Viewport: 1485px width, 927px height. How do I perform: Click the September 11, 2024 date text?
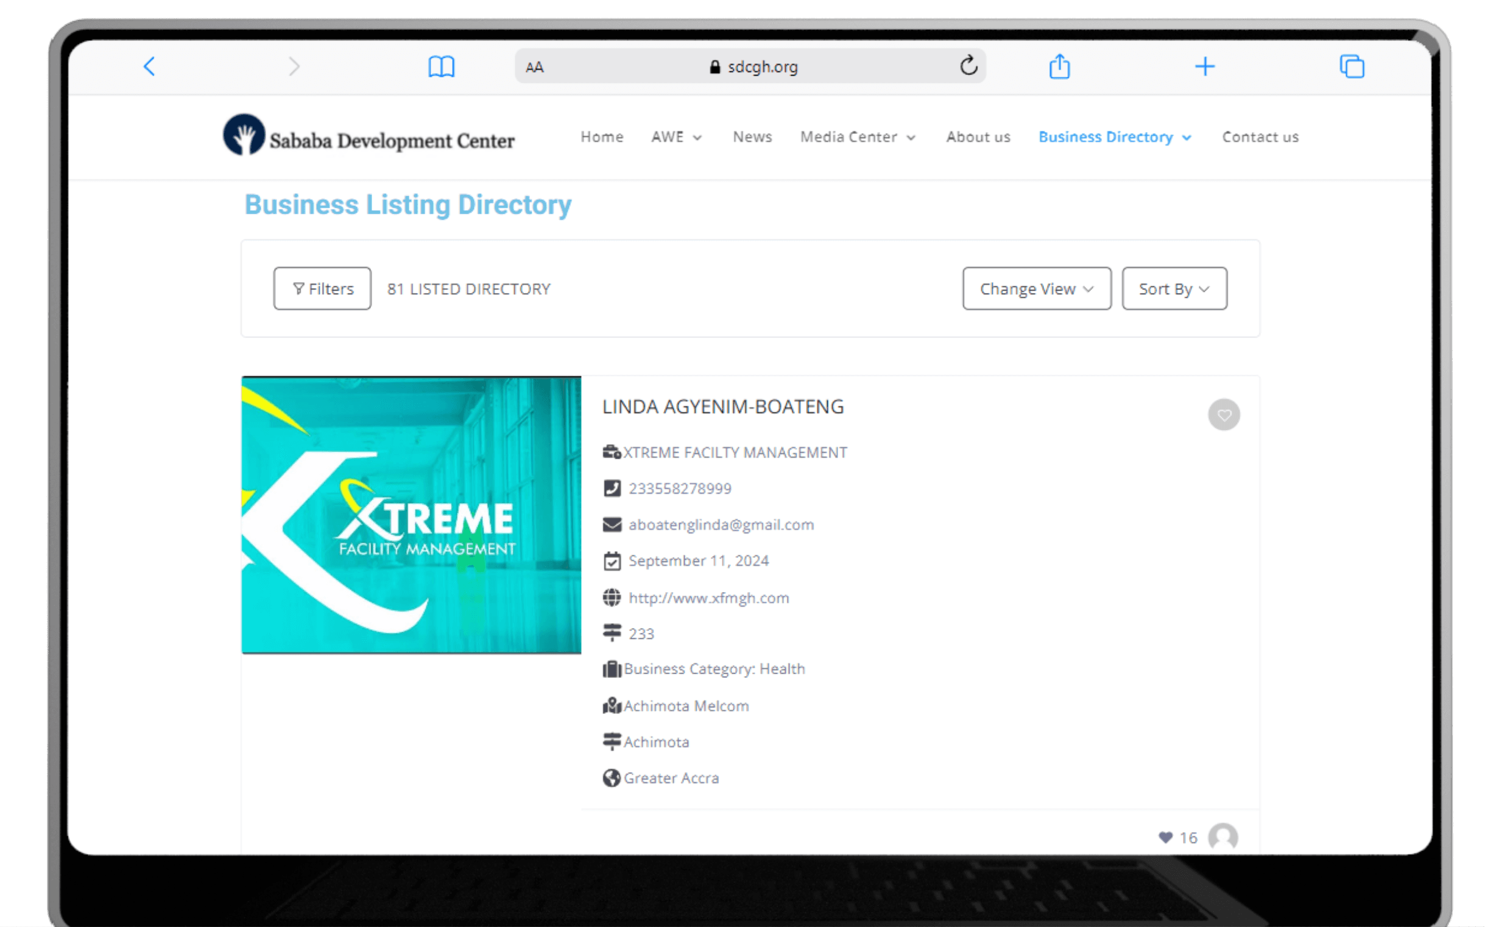(x=699, y=560)
